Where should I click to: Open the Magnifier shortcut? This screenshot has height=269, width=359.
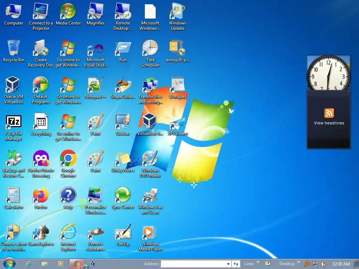click(95, 14)
